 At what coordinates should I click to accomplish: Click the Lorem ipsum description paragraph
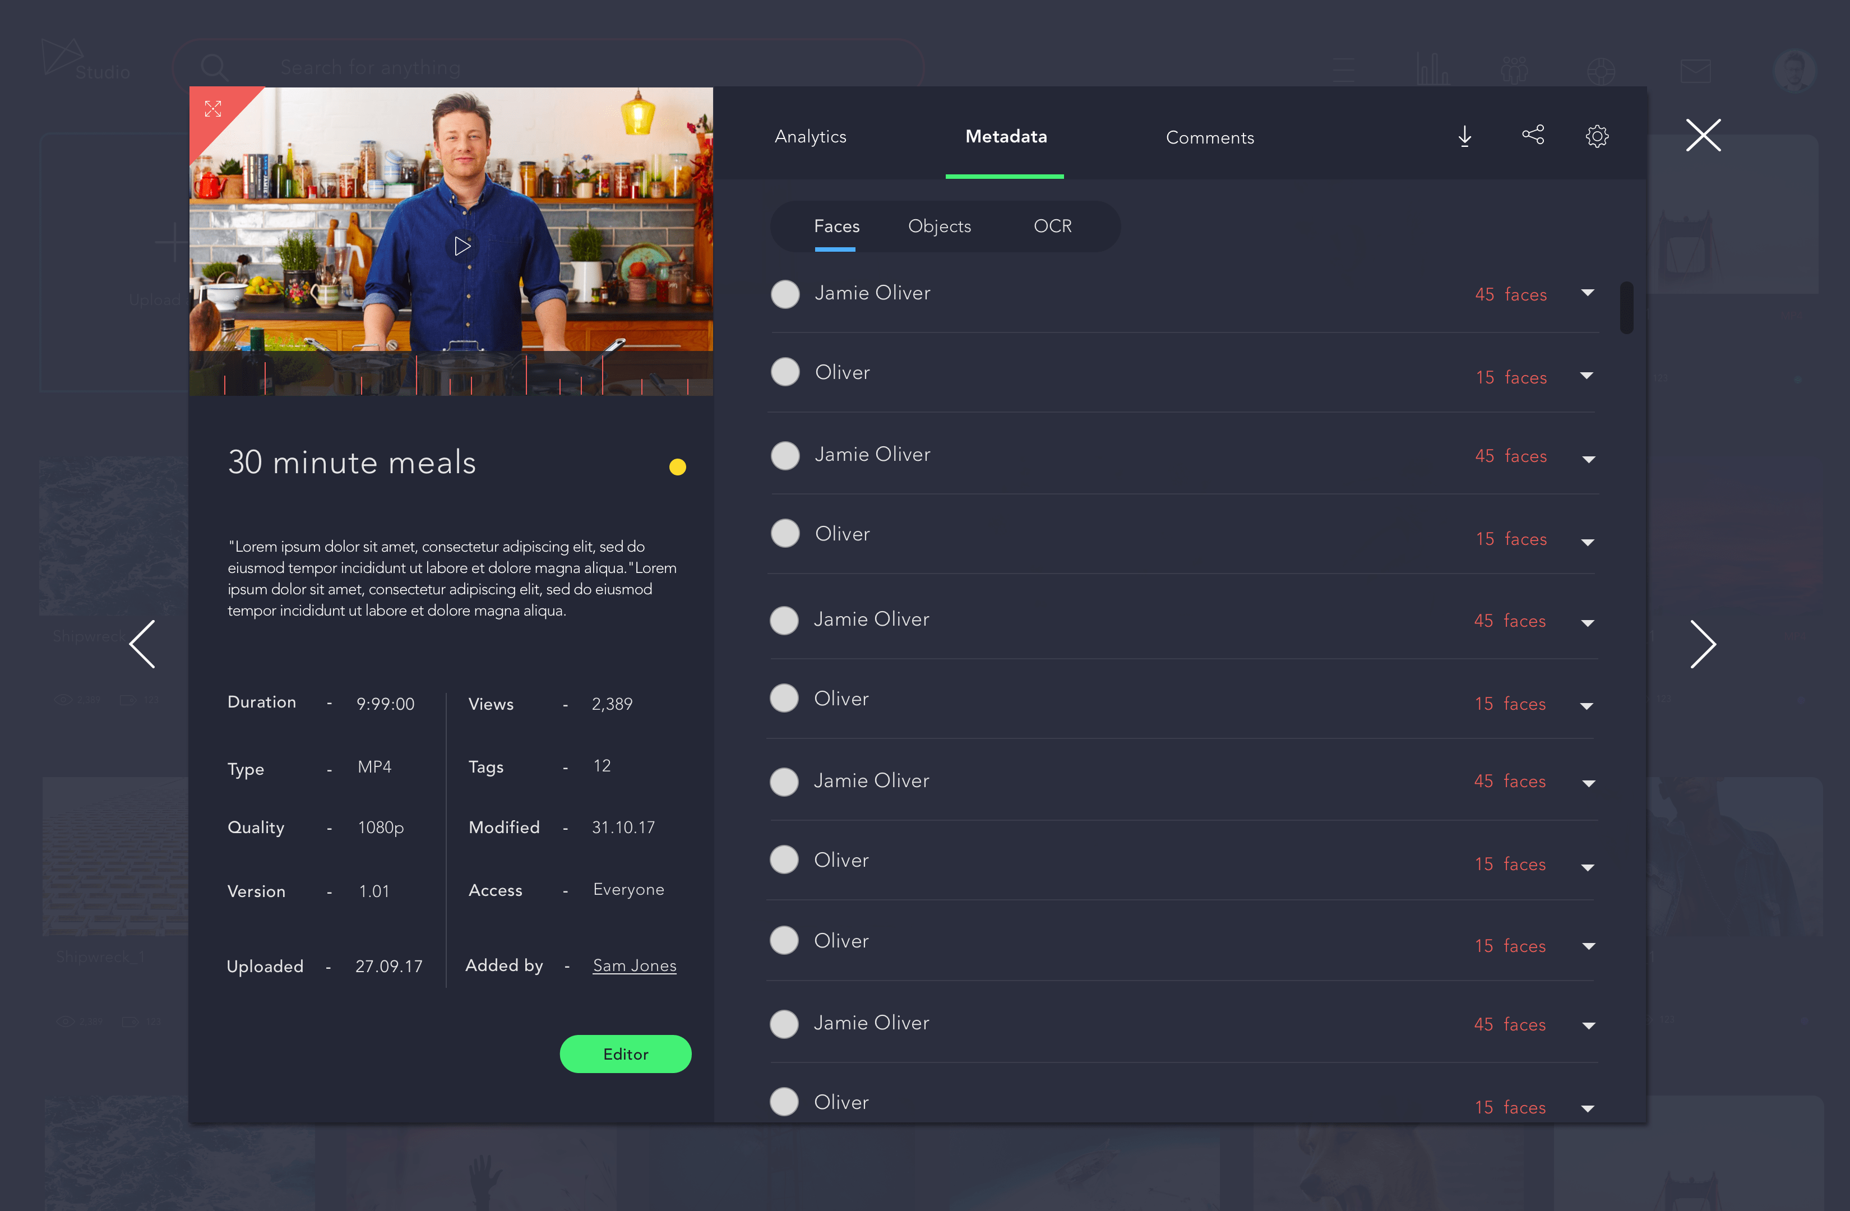[452, 578]
